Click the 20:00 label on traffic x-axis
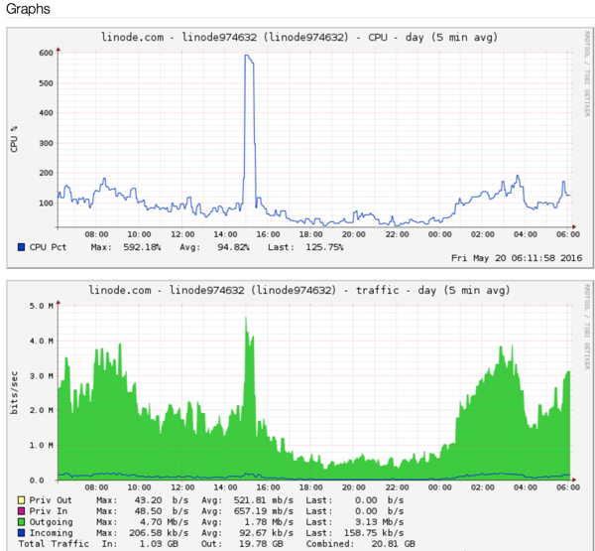The image size is (595, 551). [x=354, y=487]
